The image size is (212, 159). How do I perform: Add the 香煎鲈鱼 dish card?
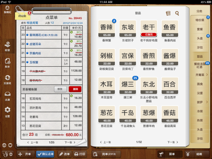[149, 57]
